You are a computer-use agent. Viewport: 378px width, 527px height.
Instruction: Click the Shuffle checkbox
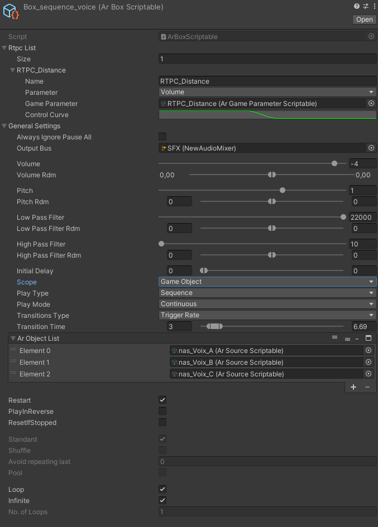162,450
